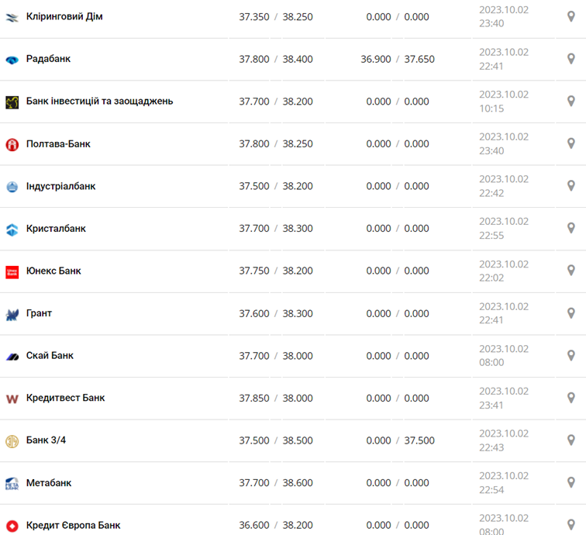Click the Полтава-Банк red logo icon
Screen dimensions: 586x535
(12, 144)
